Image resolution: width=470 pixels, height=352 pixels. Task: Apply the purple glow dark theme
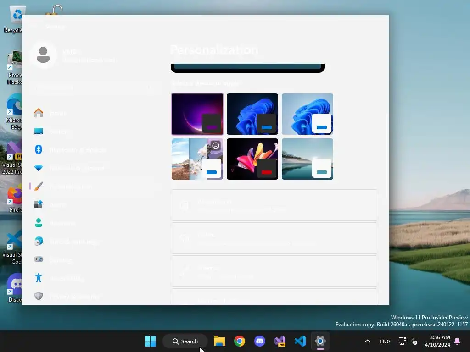point(197,114)
